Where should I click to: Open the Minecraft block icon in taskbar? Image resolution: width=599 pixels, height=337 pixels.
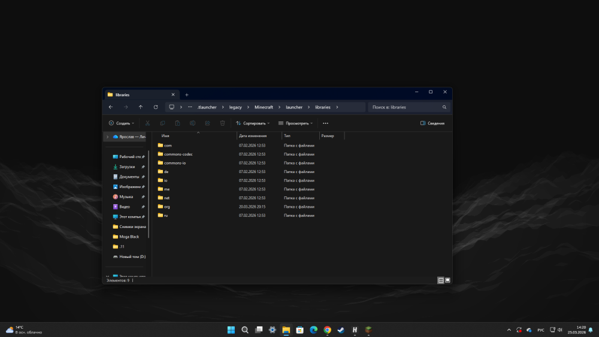(368, 330)
